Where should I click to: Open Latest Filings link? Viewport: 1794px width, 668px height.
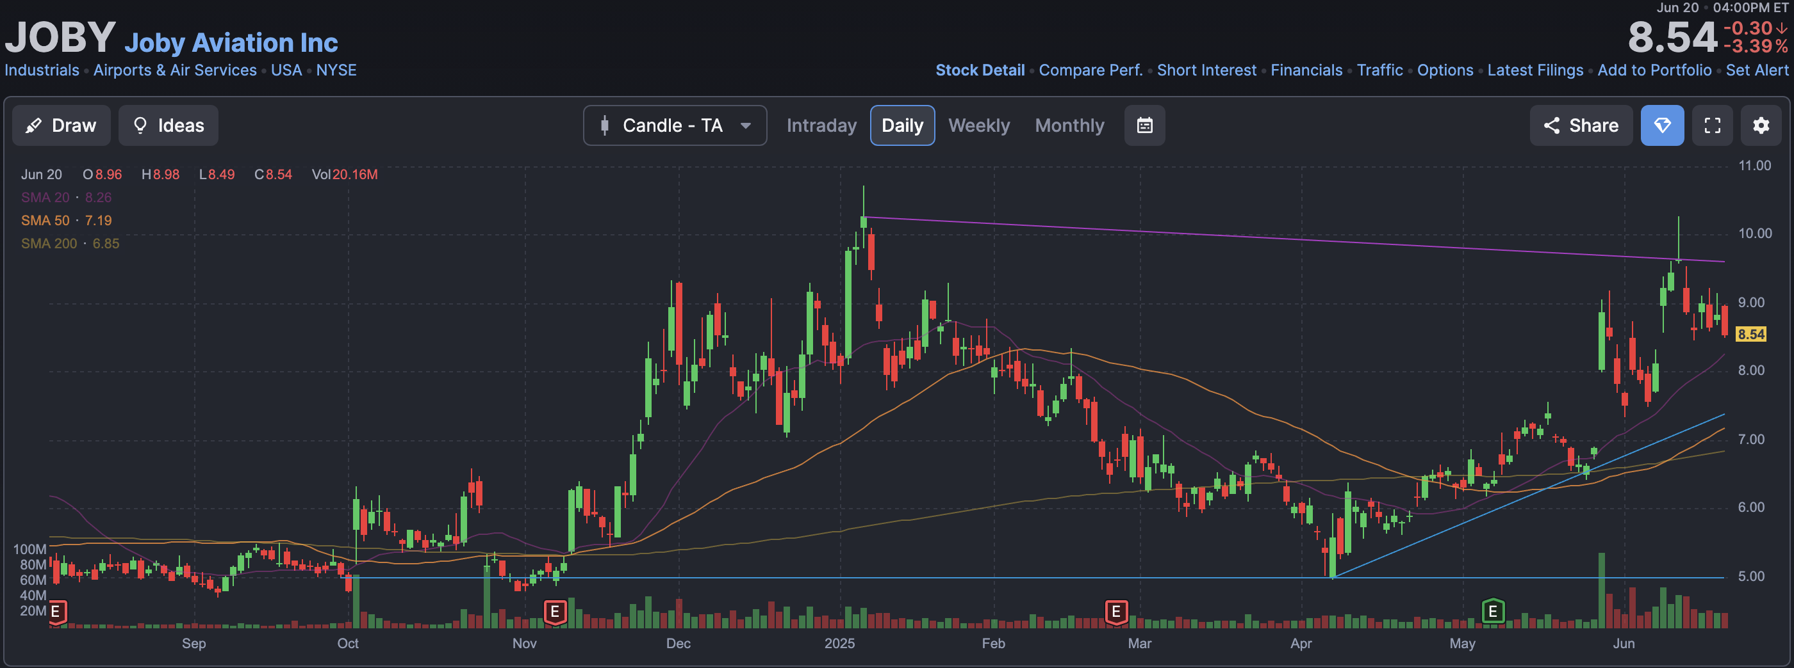click(x=1535, y=70)
